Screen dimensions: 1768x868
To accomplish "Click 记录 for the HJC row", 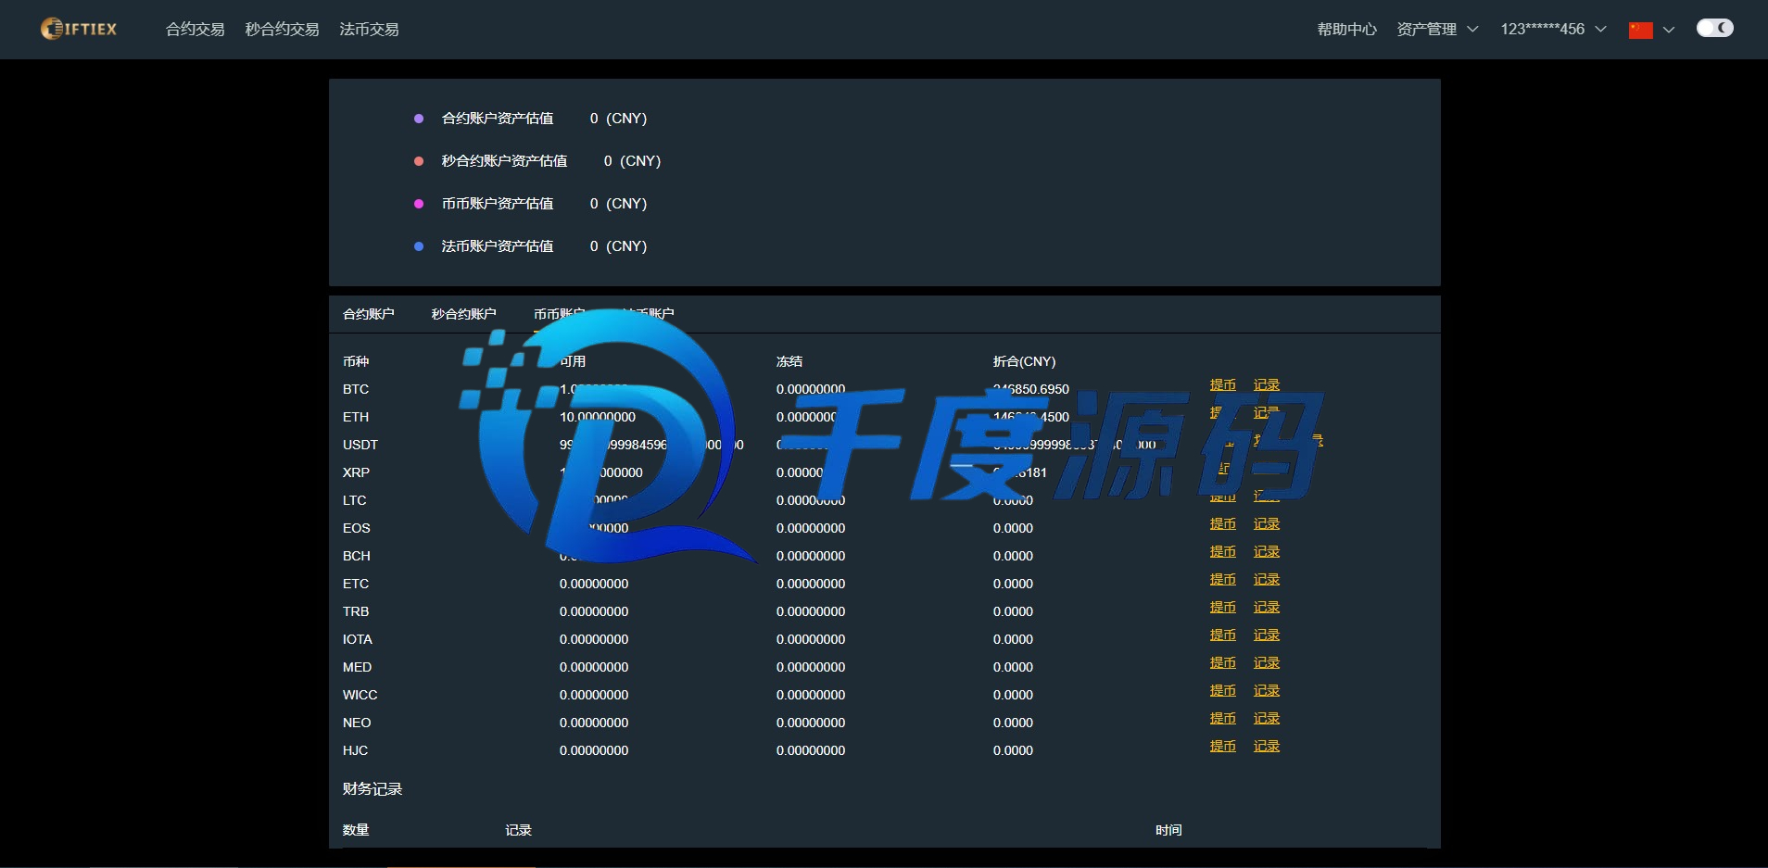I will 1267,746.
